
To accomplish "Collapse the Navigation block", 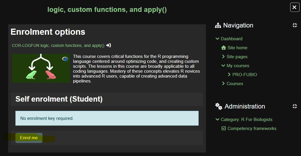I will point(295,25).
